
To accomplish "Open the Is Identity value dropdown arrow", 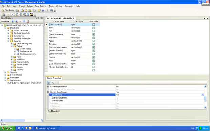I will click(x=202, y=95).
